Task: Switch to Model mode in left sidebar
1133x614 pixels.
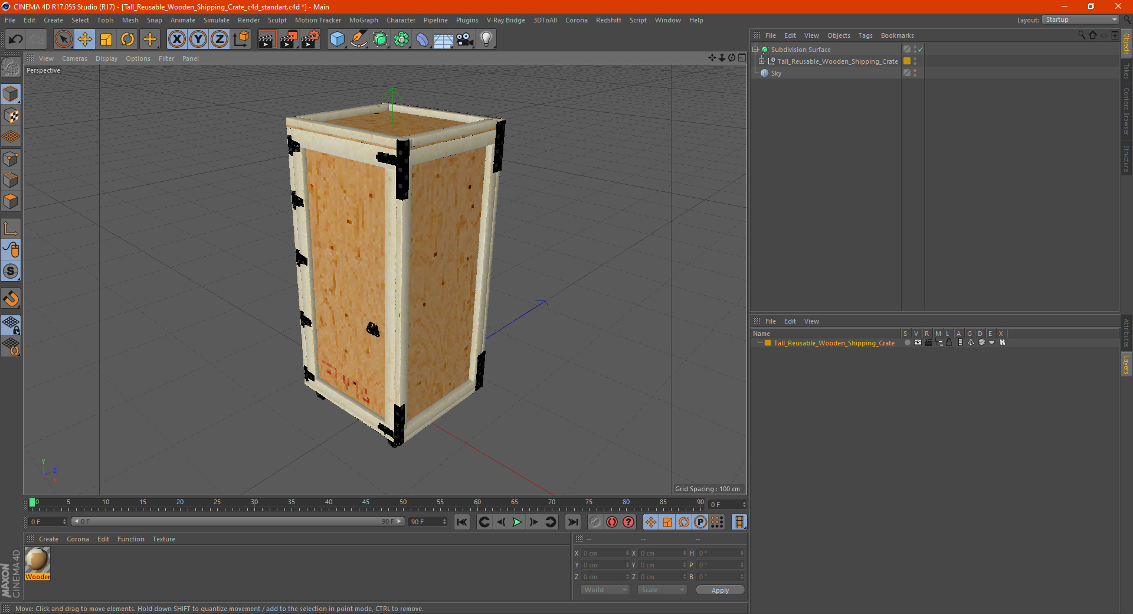Action: [11, 94]
